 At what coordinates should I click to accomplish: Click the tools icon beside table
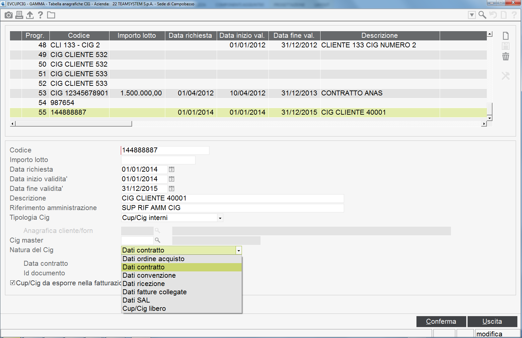506,76
